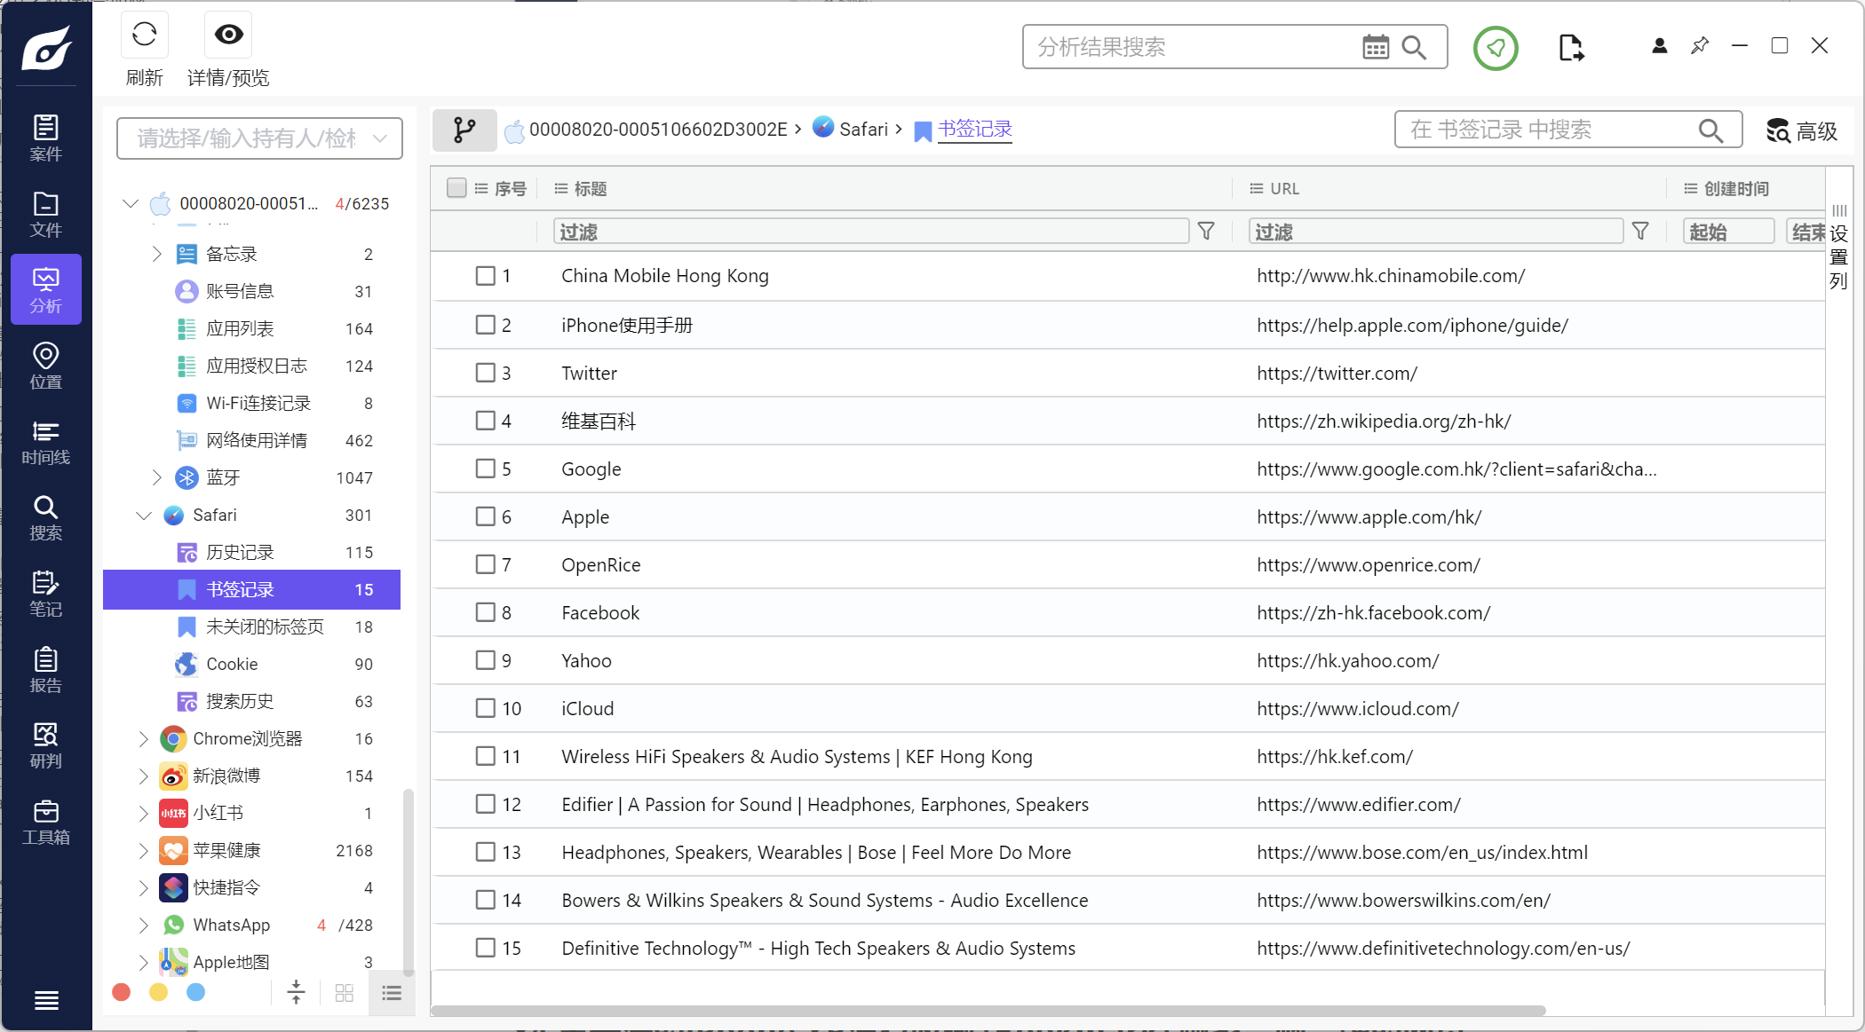Sort by the 创建时间 column header
Screen dimensions: 1865x1032
pos(1736,188)
